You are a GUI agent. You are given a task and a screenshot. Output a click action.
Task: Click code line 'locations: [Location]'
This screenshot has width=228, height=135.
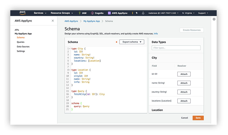[87, 61]
